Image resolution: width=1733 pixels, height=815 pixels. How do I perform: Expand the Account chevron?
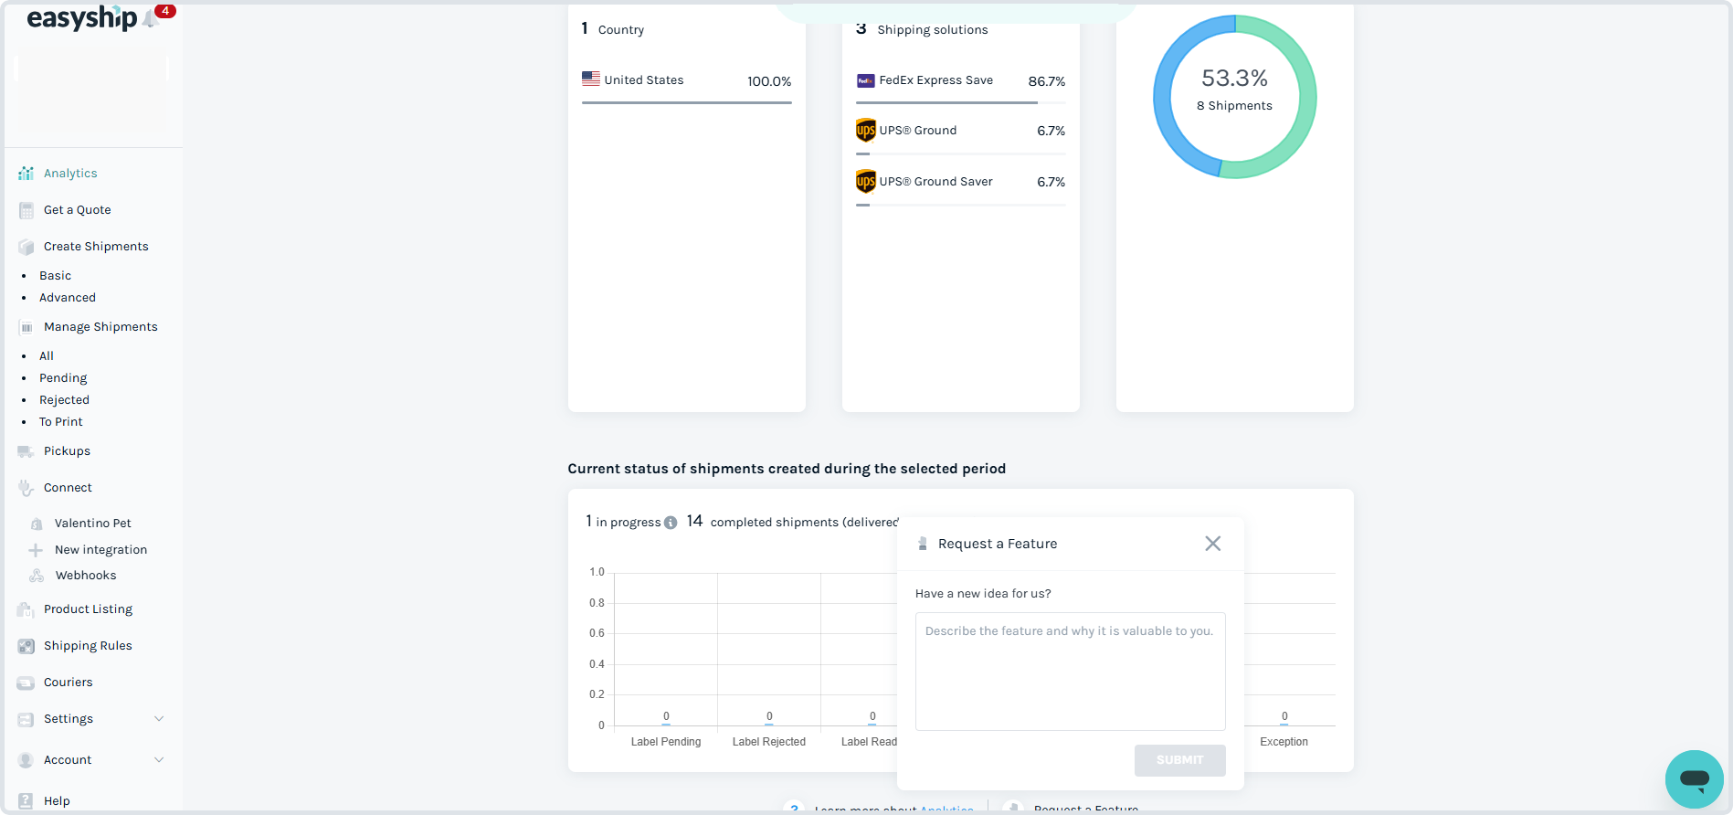click(x=159, y=760)
